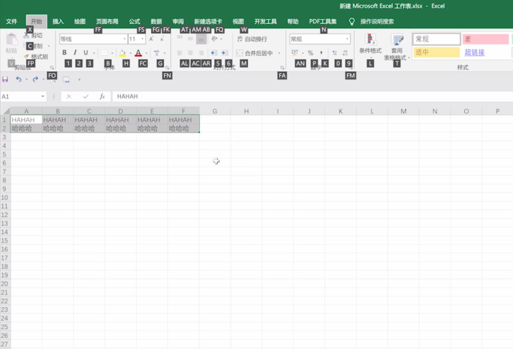This screenshot has height=349, width=513.
Task: Switch to the 开发工具 (Developer) tab
Action: (266, 22)
